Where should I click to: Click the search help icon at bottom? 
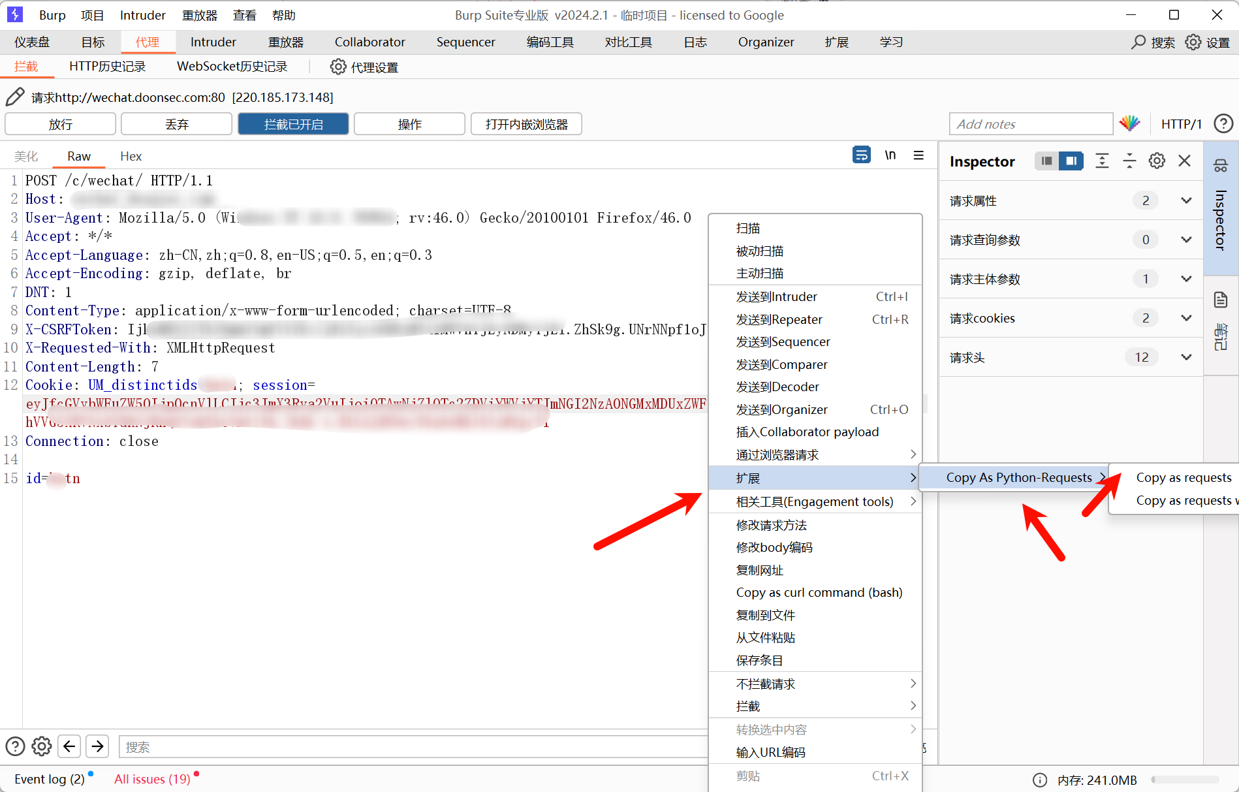pyautogui.click(x=15, y=746)
